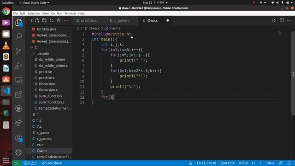295x166 pixels.
Task: Change indentation via Spaces: 4
Action: [227, 163]
